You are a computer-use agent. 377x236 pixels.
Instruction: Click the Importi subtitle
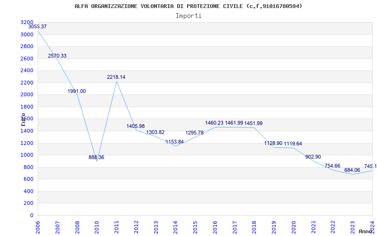(x=188, y=16)
